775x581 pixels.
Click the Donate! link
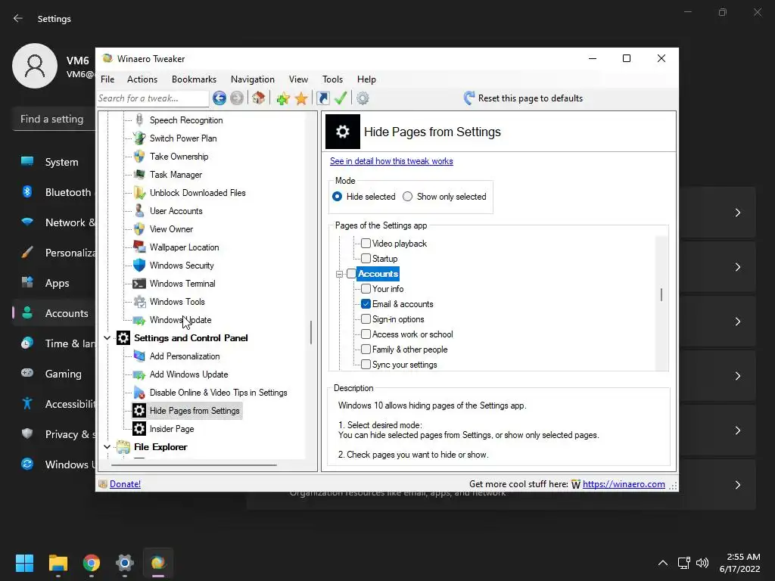[125, 484]
